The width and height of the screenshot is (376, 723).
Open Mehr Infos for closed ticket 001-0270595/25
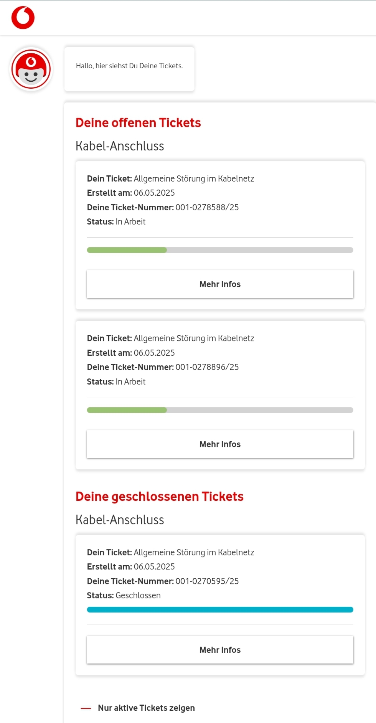point(220,650)
